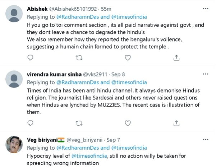Open more options on virendra kumar sinha's tweet
The image size is (216, 168).
pyautogui.click(x=205, y=74)
